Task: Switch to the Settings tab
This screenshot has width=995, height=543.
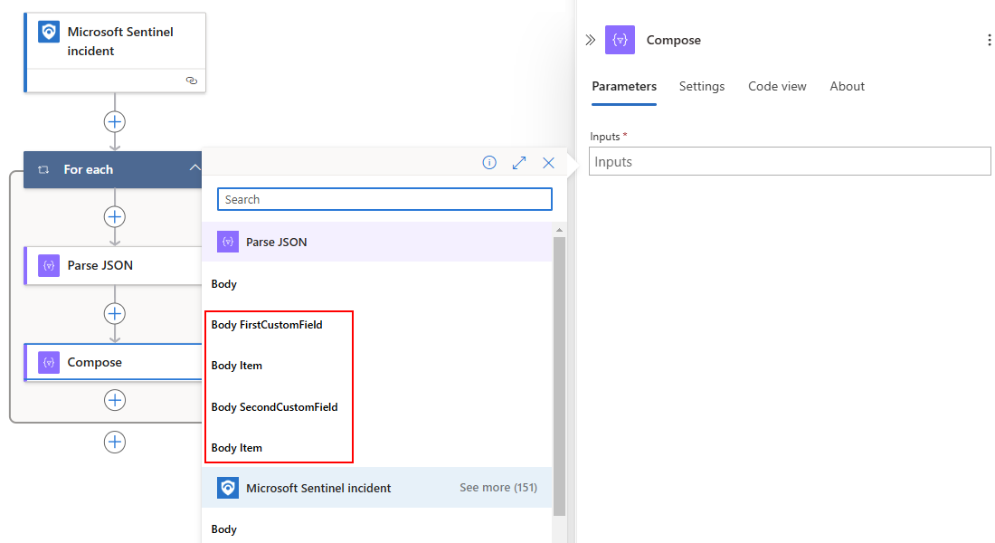Action: click(x=702, y=87)
